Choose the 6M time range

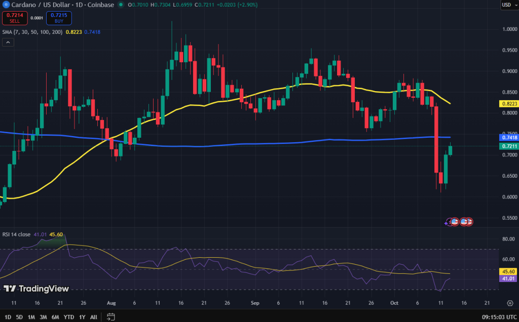[x=55, y=317]
